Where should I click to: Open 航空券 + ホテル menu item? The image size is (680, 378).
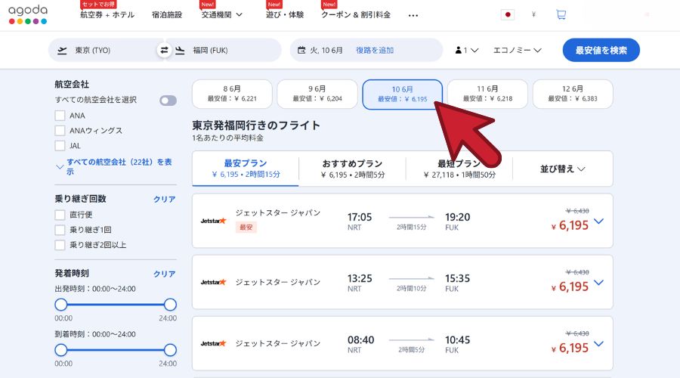tap(107, 15)
